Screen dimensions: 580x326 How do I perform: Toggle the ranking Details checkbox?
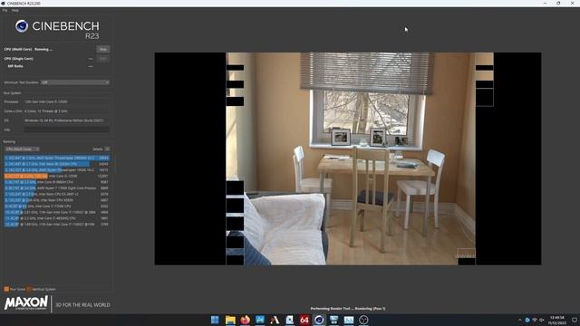(107, 149)
